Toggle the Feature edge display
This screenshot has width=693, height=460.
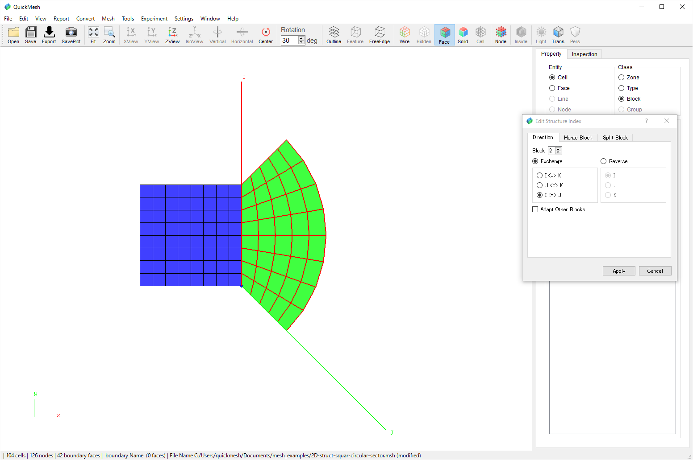click(x=355, y=35)
